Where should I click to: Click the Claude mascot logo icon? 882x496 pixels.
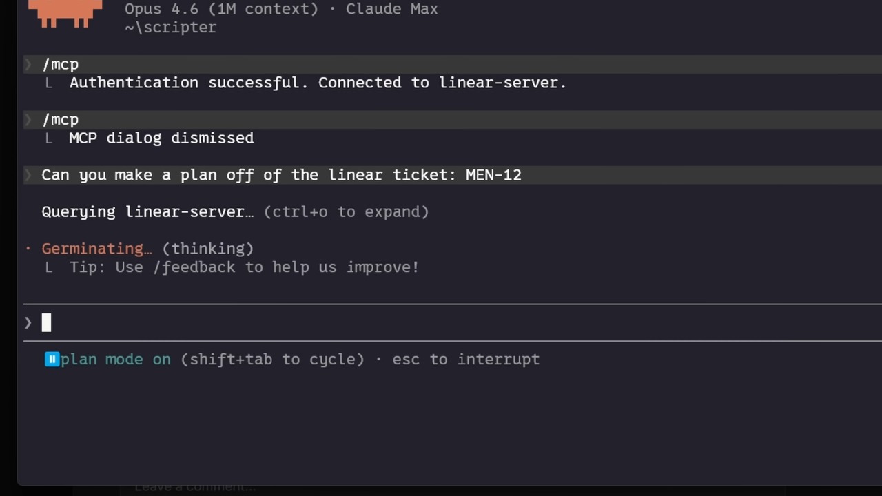pos(65,14)
